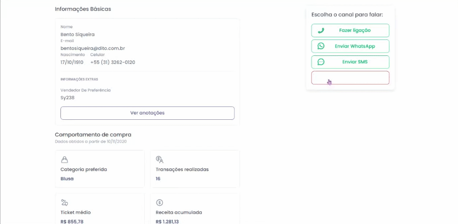Viewport: 458px width, 224px height.
Task: Click the email bentosiqueira@dito.com.br
Action: (93, 48)
